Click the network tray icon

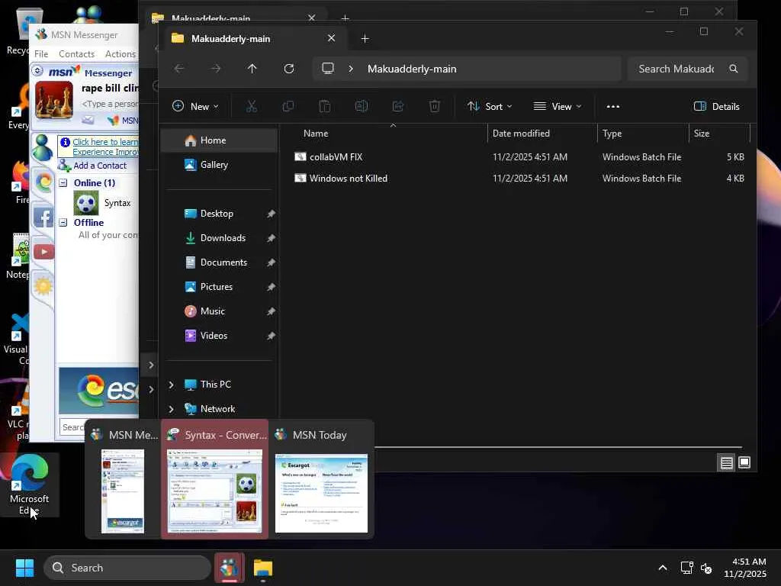coord(687,568)
